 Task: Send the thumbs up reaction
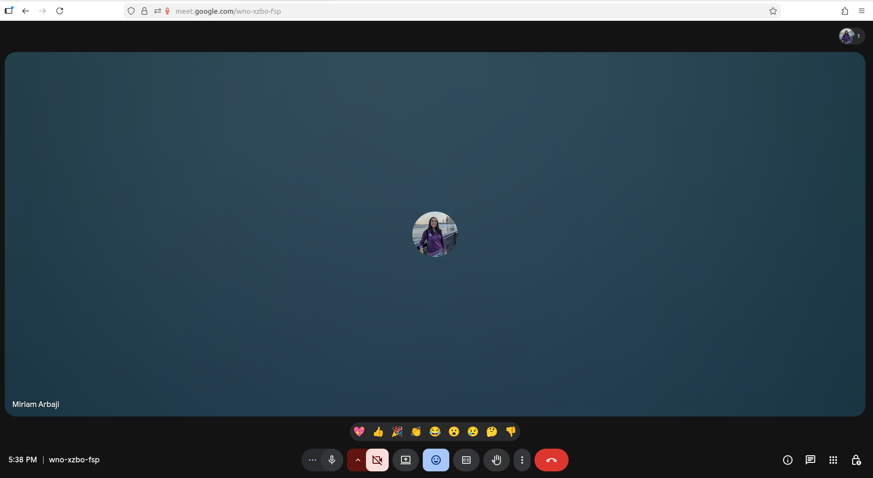pyautogui.click(x=378, y=432)
